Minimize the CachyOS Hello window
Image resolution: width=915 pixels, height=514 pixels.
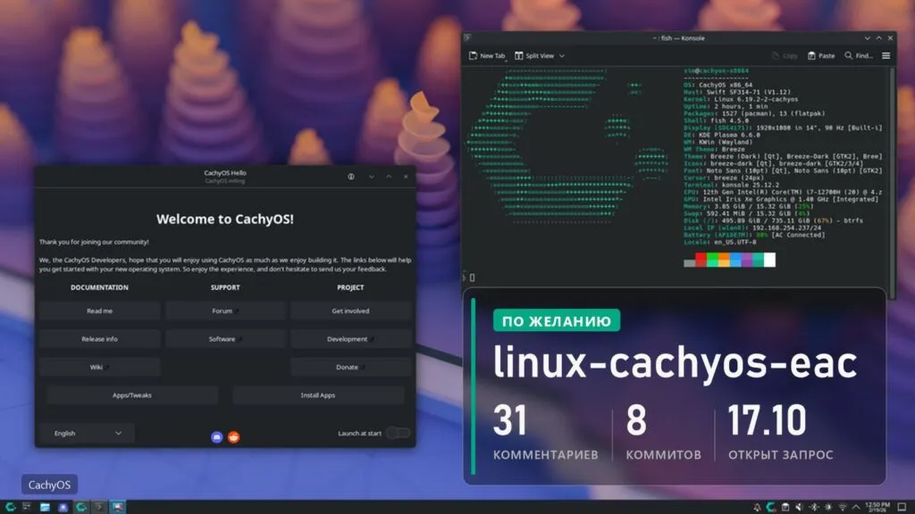(372, 177)
